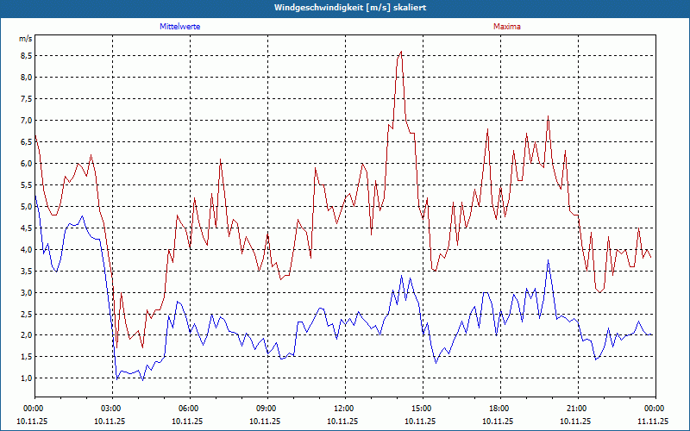Click the 21:00 time axis label
This screenshot has width=690, height=431.
(578, 409)
